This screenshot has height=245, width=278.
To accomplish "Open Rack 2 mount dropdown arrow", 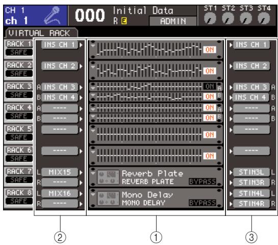I will [93, 67].
